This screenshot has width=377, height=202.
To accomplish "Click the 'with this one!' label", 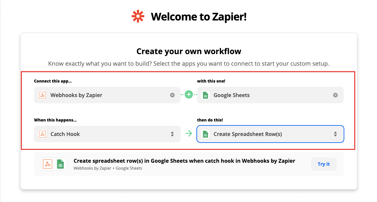I will click(211, 81).
